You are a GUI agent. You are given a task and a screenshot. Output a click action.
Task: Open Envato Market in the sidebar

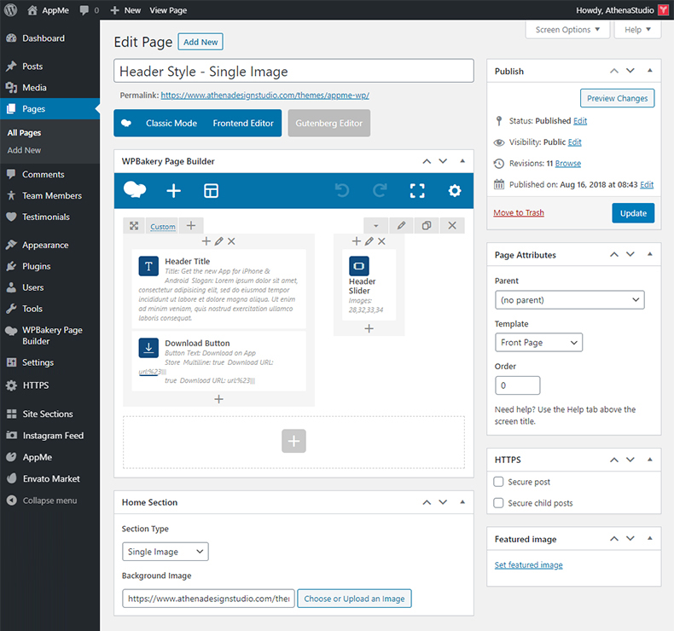49,478
